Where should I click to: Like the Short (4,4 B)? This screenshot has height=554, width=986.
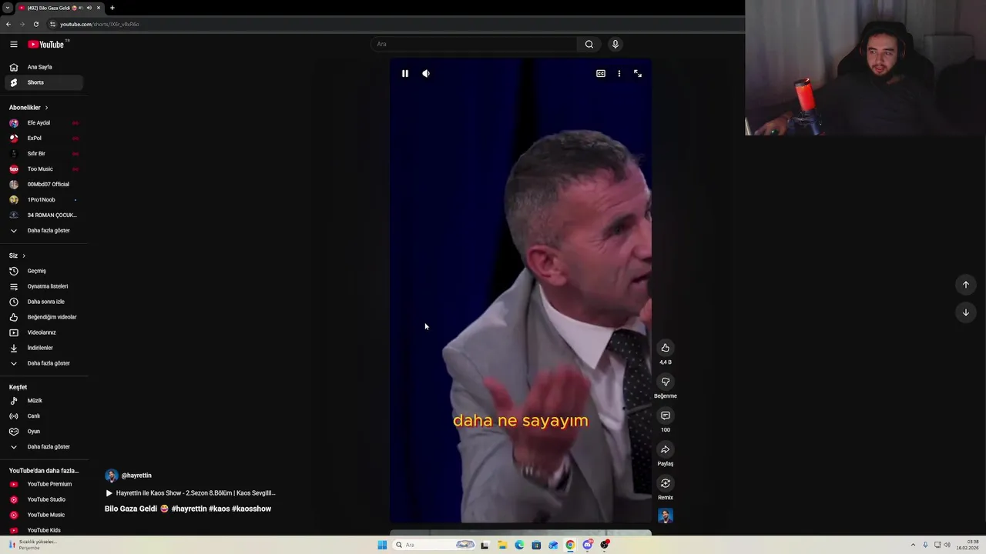click(x=666, y=348)
